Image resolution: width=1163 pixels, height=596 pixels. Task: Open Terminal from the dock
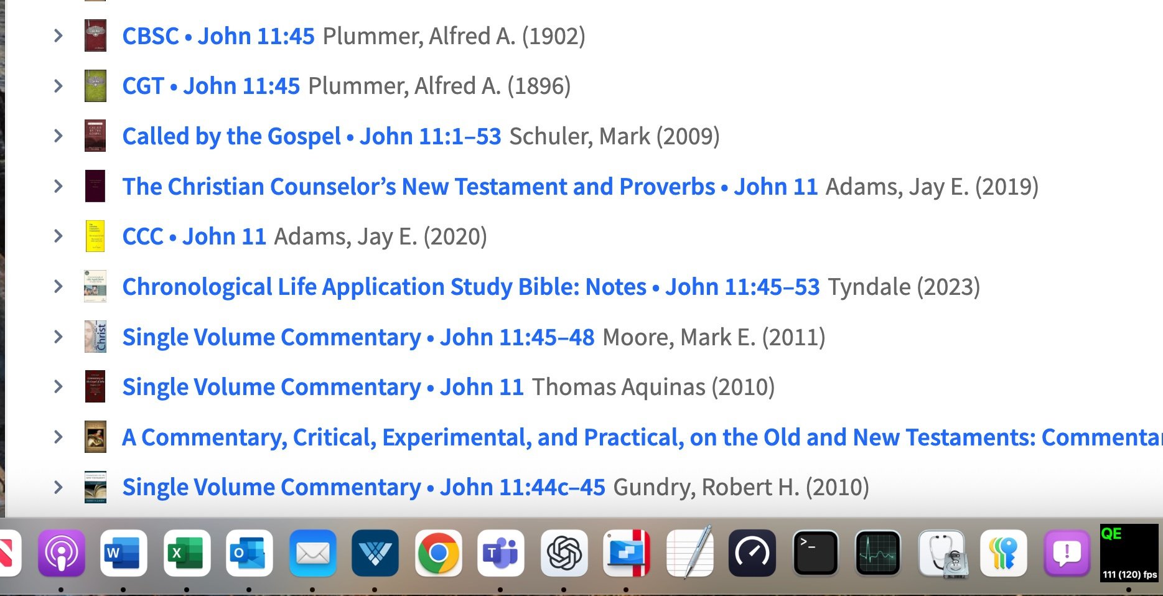click(x=815, y=553)
